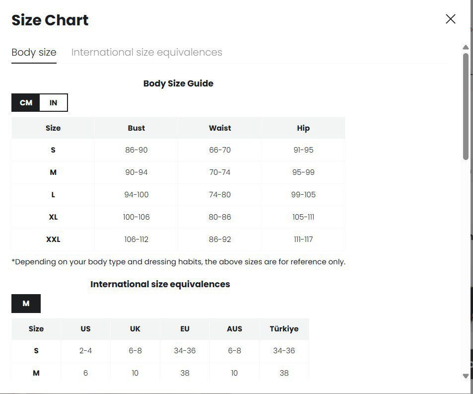
Task: Click the US size value 2-4
Action: [x=85, y=351]
